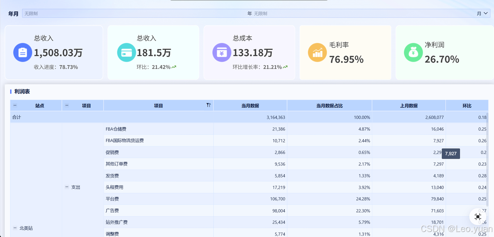Collapse the 支出 row group

pos(67,187)
